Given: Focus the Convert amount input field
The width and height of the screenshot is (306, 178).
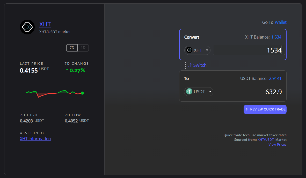Looking at the screenshot, I should (x=249, y=50).
